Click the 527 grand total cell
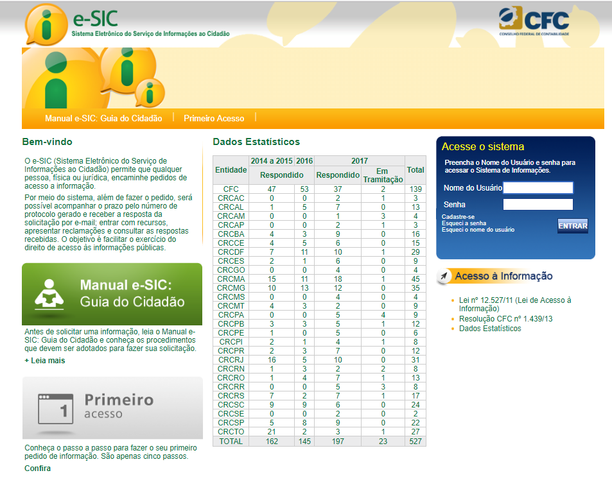This screenshot has height=498, width=612. pos(415,441)
